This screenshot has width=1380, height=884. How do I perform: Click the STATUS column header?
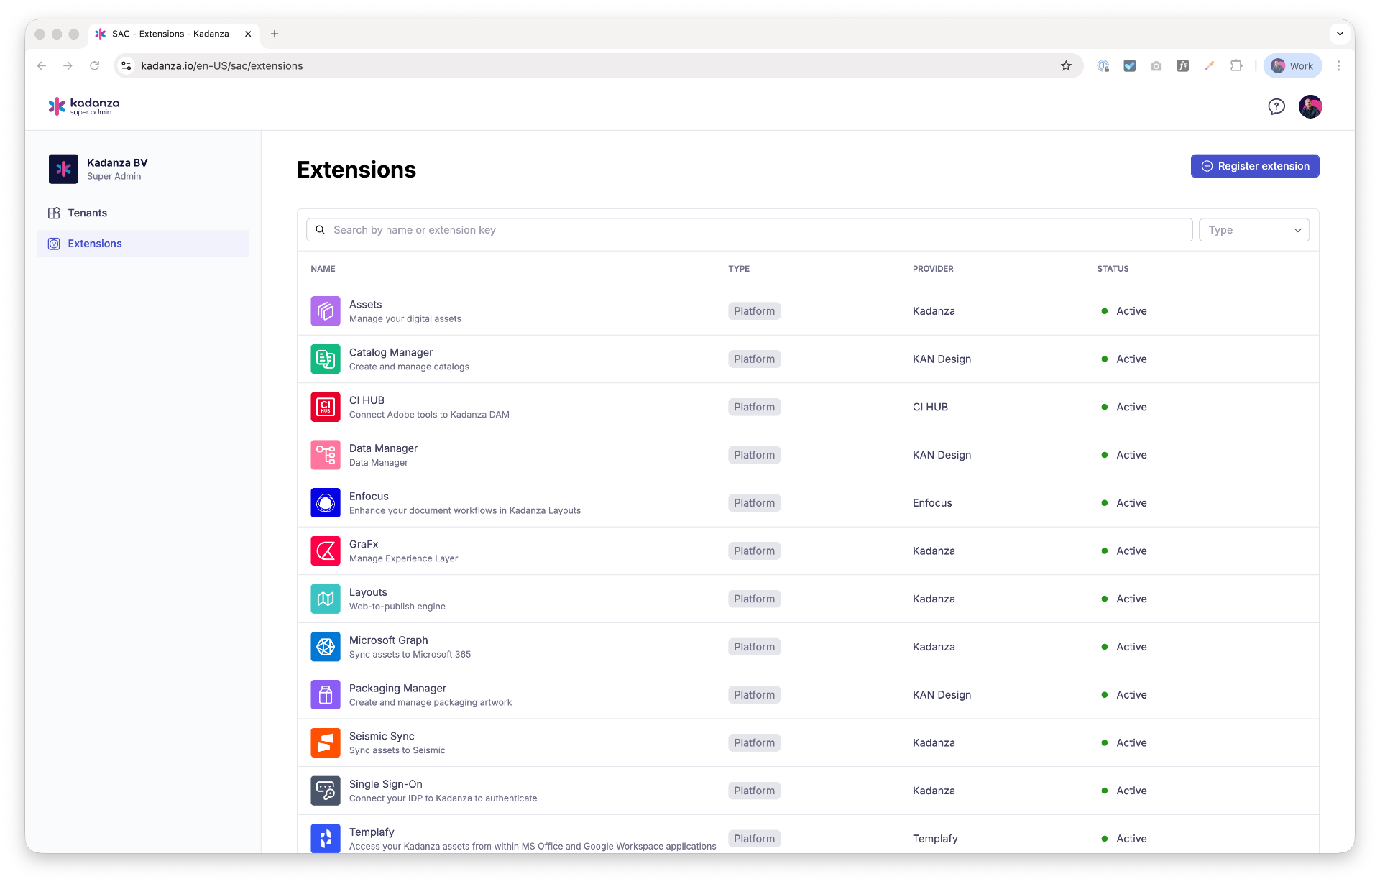tap(1113, 269)
